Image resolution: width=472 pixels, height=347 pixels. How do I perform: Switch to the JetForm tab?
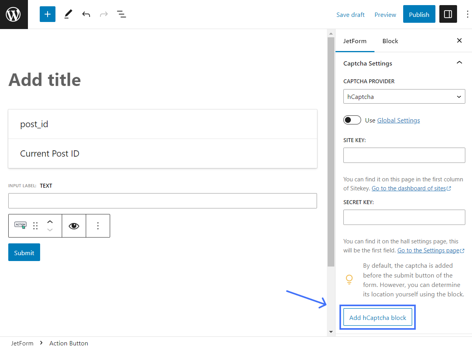pyautogui.click(x=355, y=41)
